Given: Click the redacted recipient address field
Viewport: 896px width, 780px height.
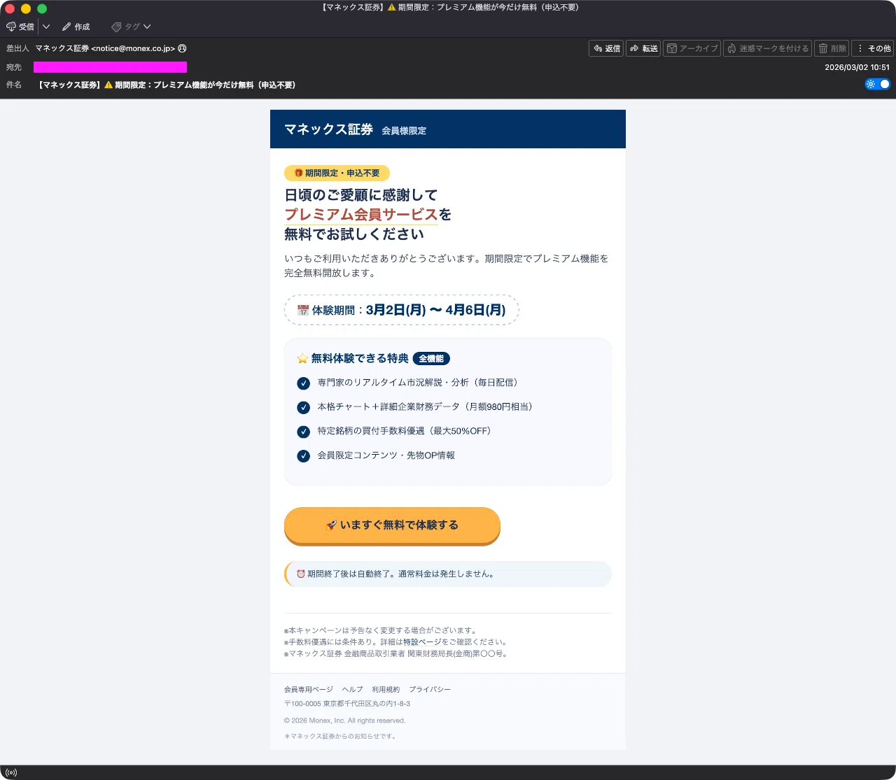Looking at the screenshot, I should coord(110,67).
